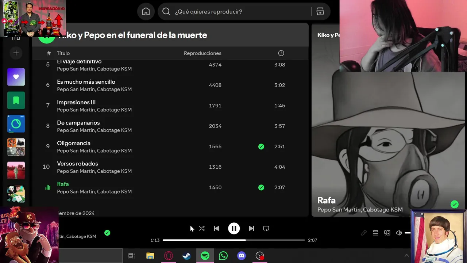Toggle shuffle playback
Viewport: 467px width, 263px height.
202,228
